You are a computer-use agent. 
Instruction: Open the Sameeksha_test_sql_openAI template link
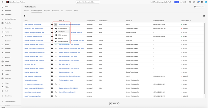click(x=67, y=92)
